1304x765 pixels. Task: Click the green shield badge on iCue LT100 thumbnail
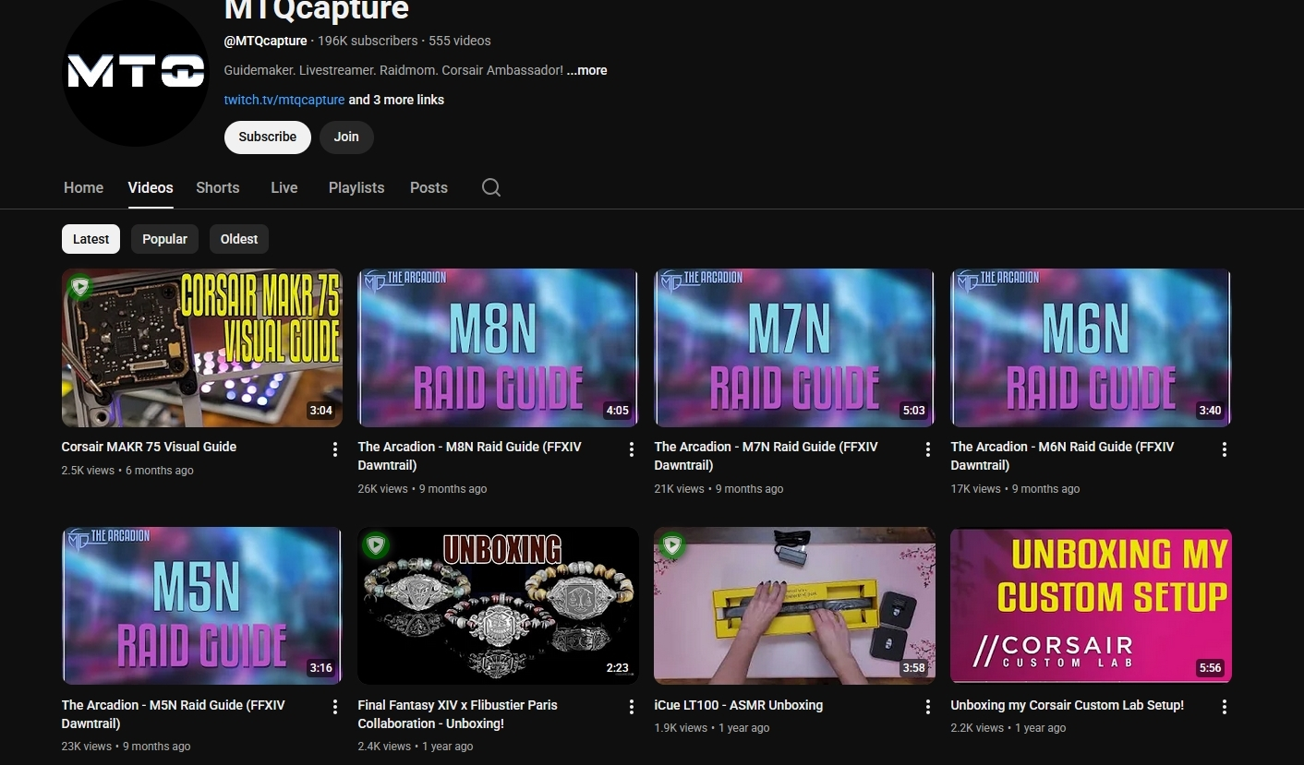click(672, 545)
